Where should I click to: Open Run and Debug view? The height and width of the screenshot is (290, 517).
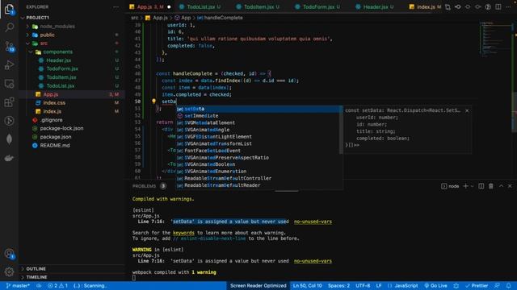click(9, 65)
